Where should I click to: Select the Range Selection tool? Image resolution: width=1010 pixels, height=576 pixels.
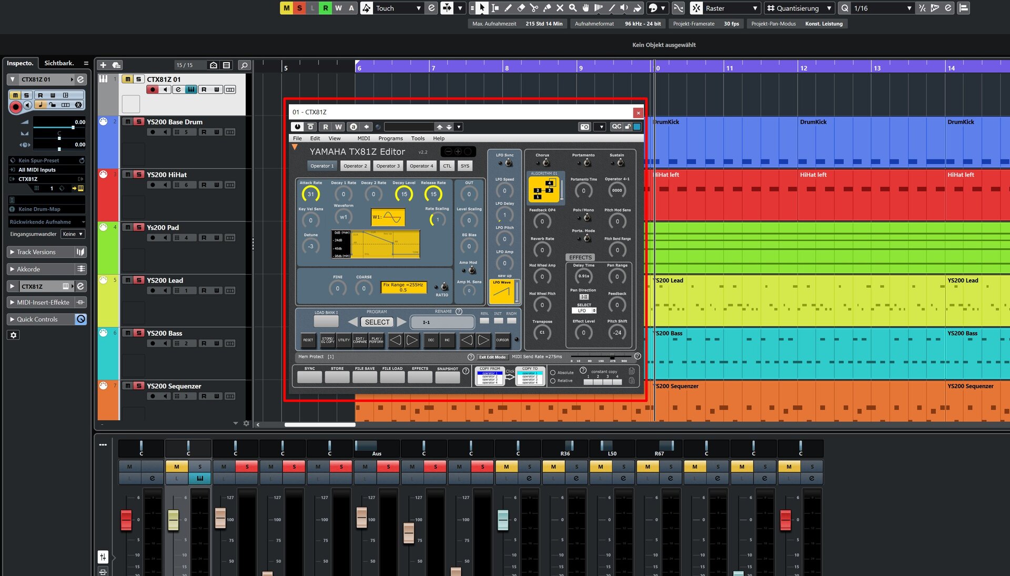496,8
